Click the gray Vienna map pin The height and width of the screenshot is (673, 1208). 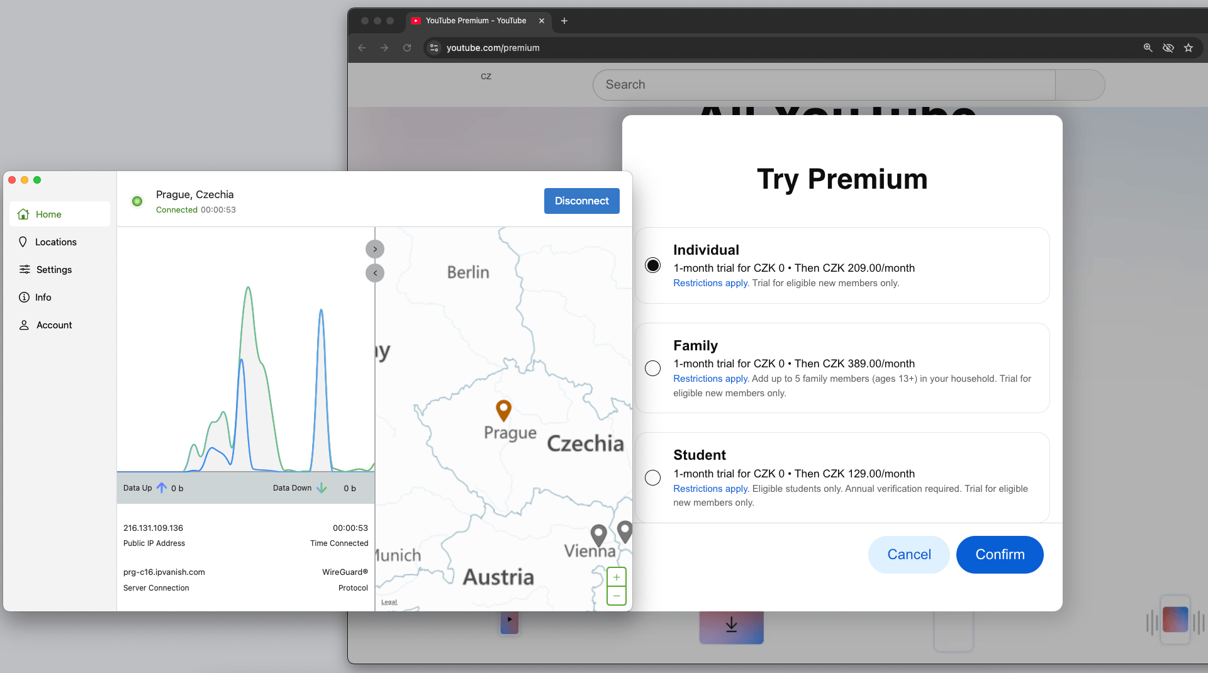point(598,535)
